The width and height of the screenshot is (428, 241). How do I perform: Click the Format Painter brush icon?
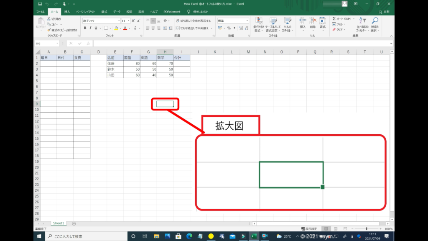pyautogui.click(x=49, y=30)
